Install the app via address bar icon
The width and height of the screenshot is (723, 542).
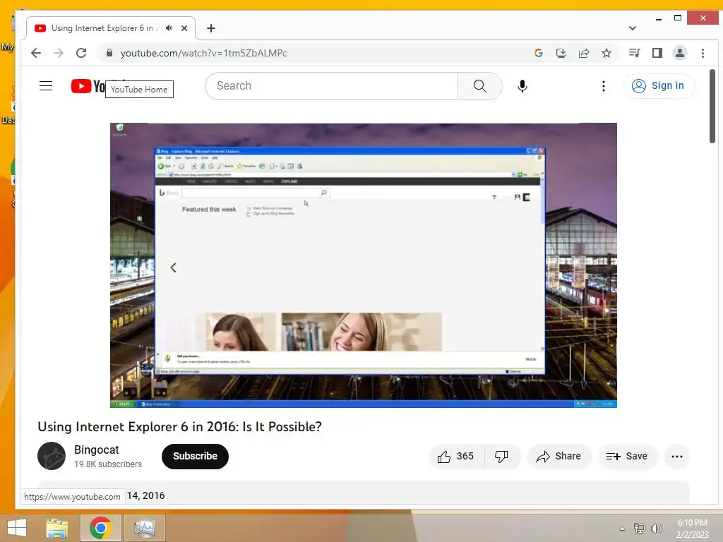point(561,53)
